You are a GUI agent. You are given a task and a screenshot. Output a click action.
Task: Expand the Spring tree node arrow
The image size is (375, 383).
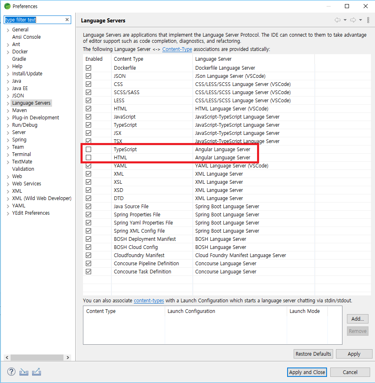pyautogui.click(x=8, y=140)
